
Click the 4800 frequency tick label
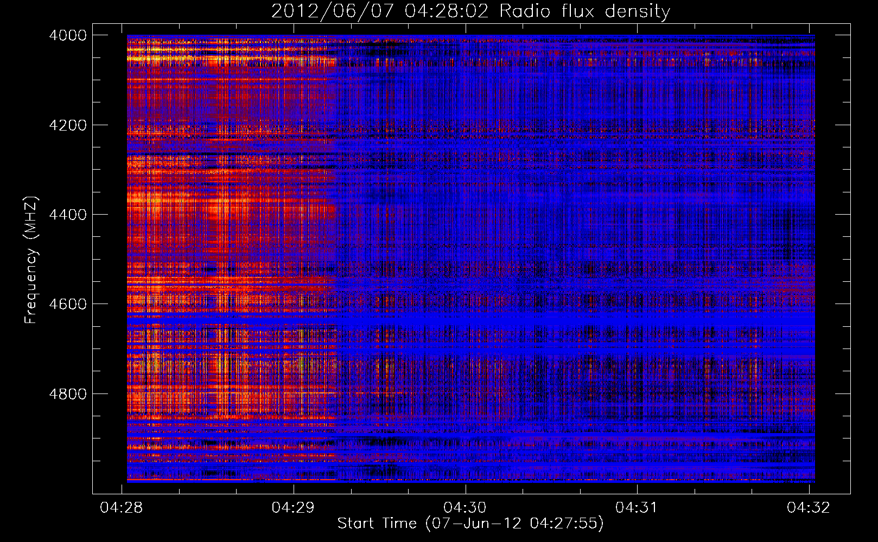click(x=68, y=394)
